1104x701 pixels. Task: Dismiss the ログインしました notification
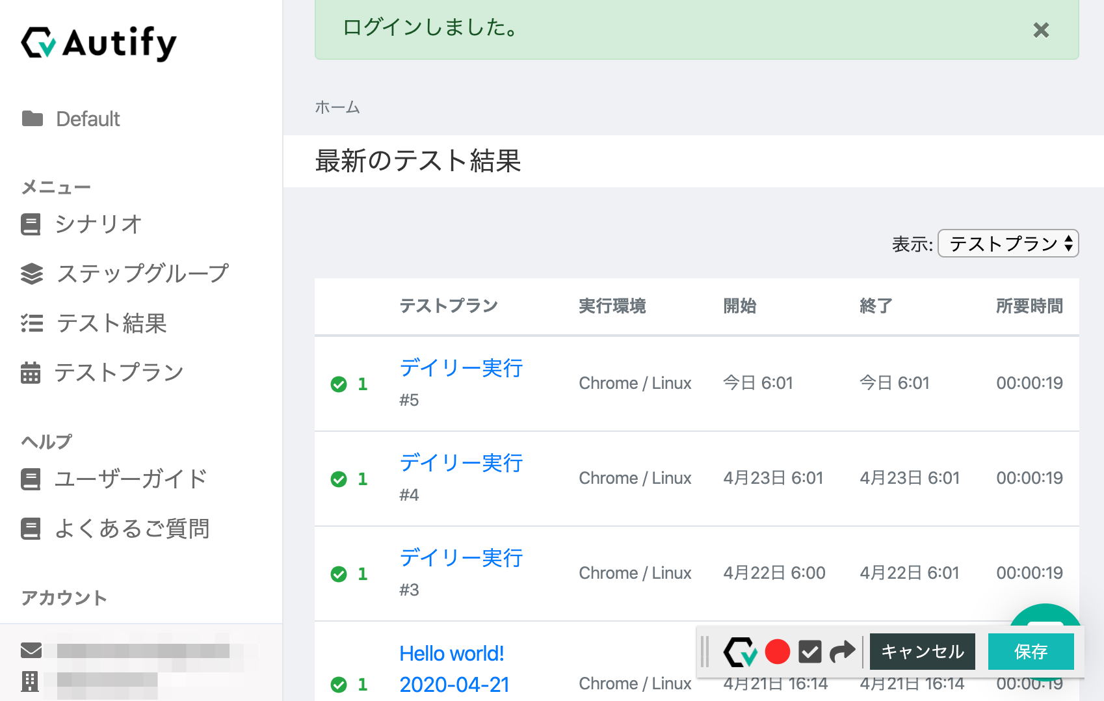[x=1041, y=30]
